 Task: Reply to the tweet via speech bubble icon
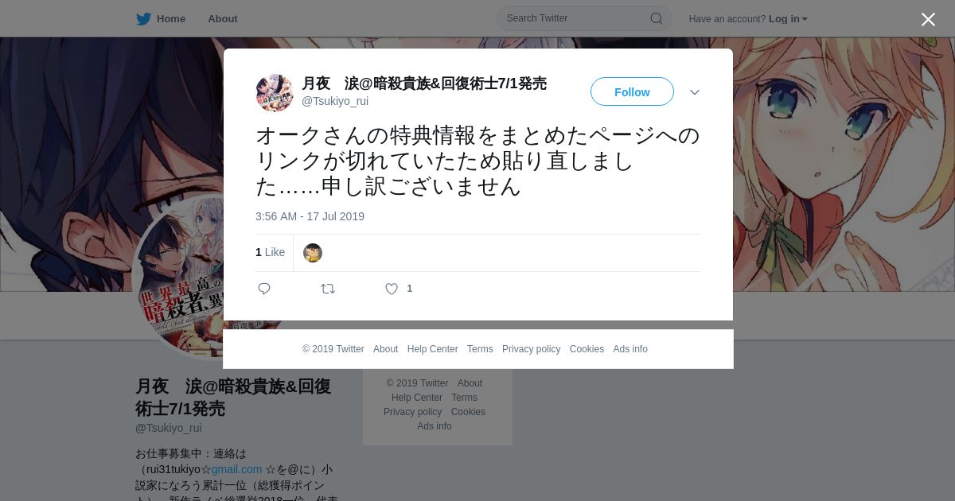pos(264,289)
